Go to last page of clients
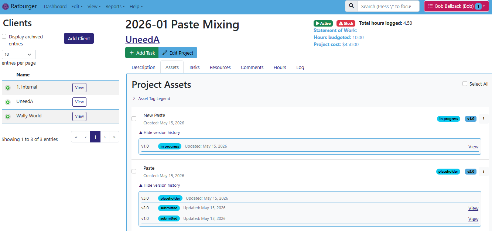492x231 pixels. click(x=114, y=137)
